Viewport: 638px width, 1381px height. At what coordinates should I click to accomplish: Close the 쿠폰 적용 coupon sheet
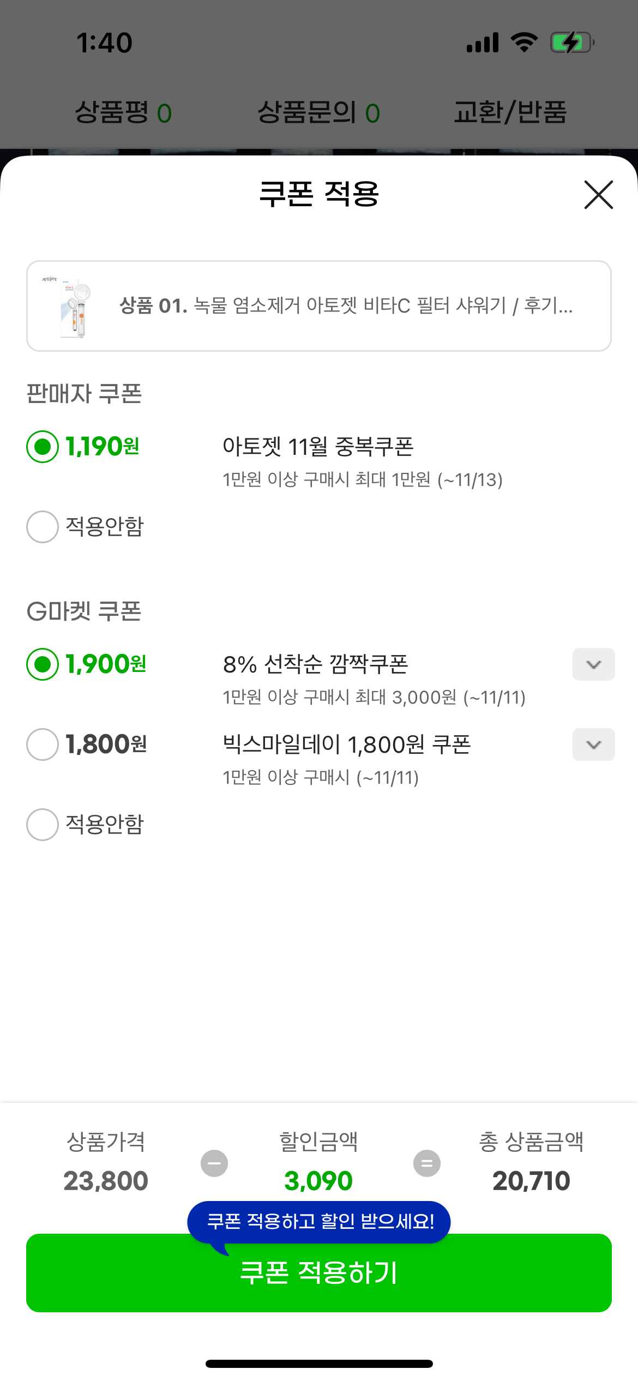click(598, 195)
